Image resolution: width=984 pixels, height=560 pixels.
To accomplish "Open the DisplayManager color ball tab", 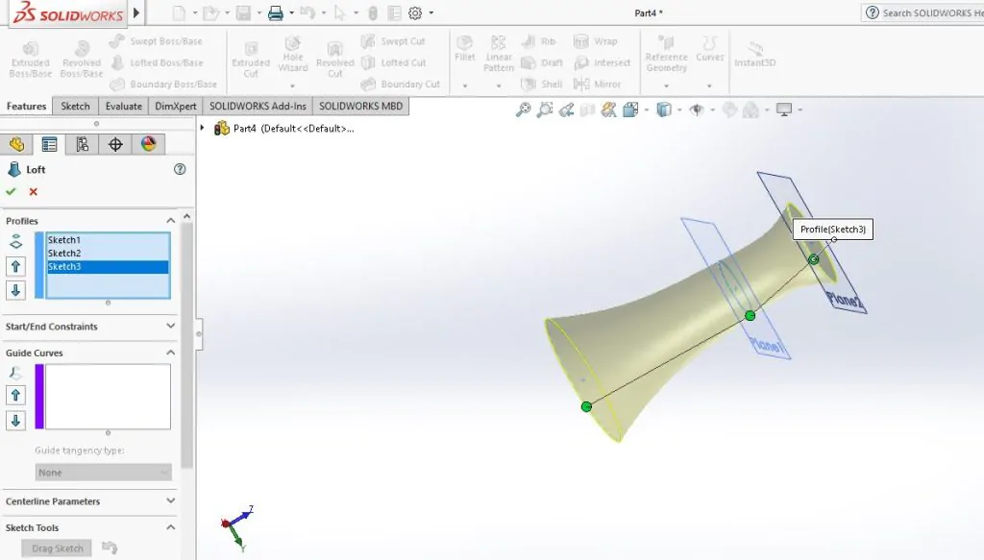I will [149, 144].
